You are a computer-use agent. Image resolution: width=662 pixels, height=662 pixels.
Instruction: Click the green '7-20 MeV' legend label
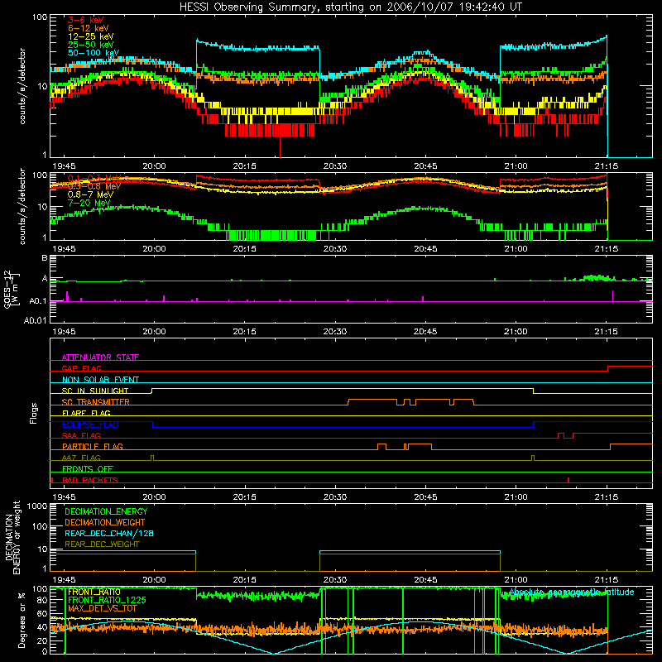click(x=89, y=203)
